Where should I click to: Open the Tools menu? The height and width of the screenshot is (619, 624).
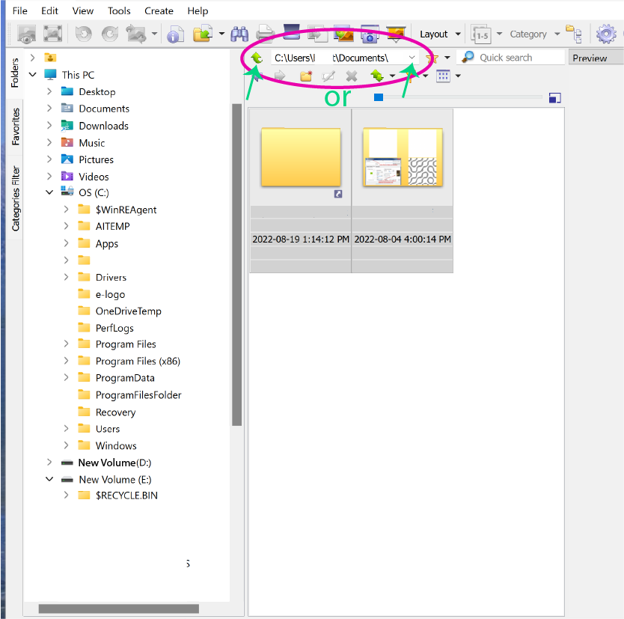click(x=119, y=10)
